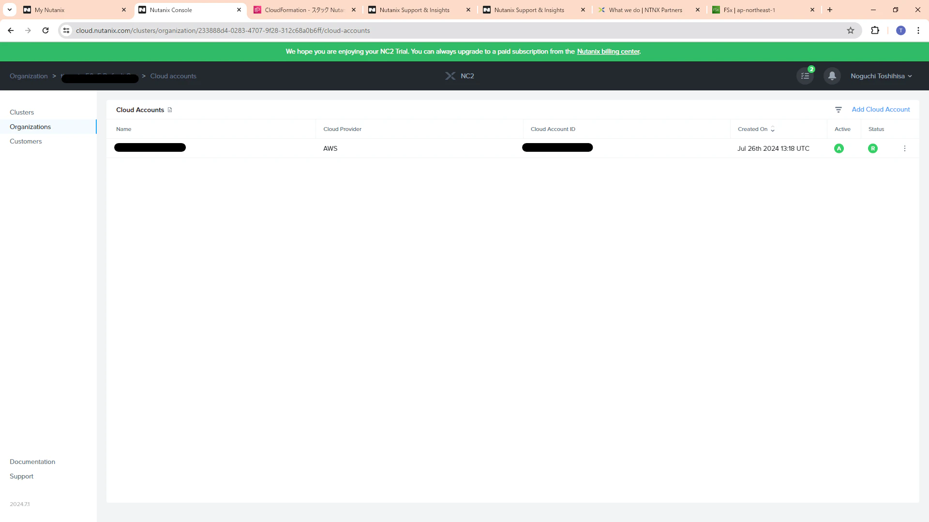Viewport: 929px width, 522px height.
Task: Click Organization in the breadcrumb
Action: click(29, 76)
